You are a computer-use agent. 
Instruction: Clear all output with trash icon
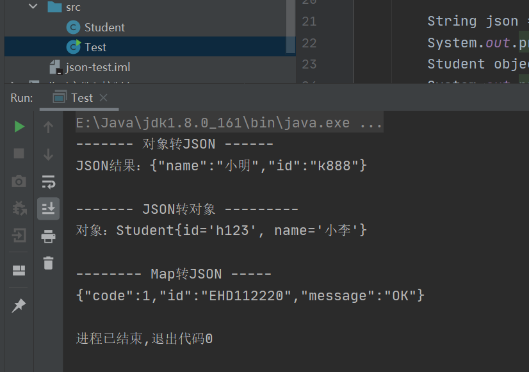48,263
